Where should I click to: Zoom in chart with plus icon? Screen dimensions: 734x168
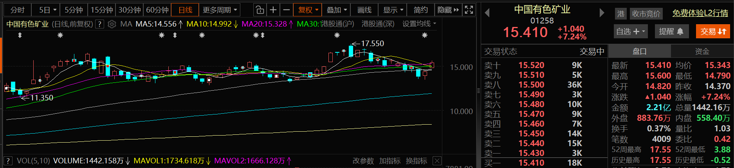pyautogui.click(x=273, y=10)
